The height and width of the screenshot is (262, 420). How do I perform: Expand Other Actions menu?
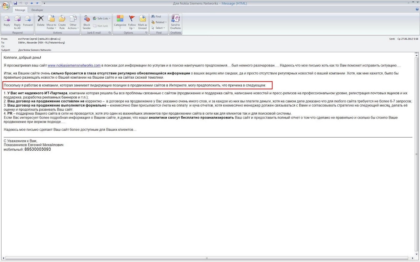coord(73,22)
